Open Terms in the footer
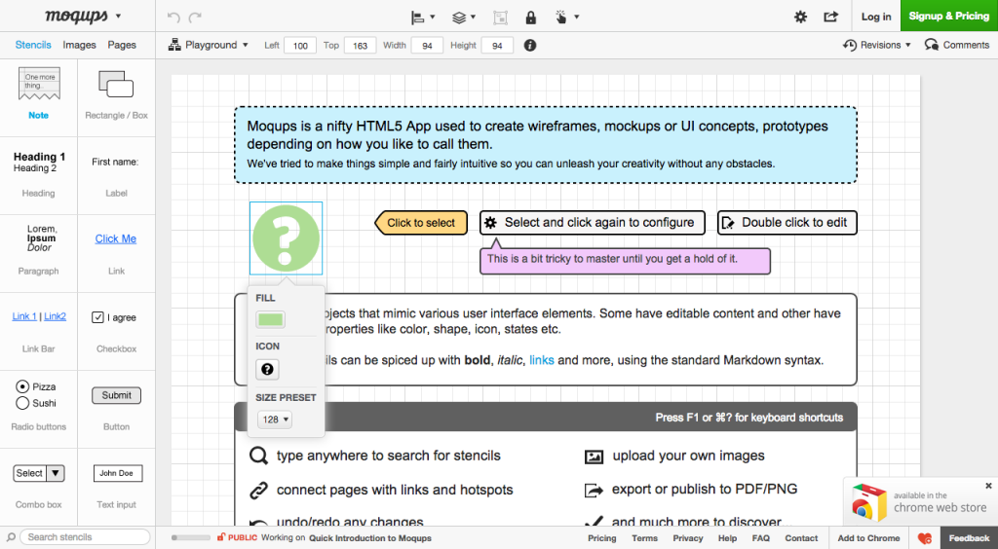The width and height of the screenshot is (998, 549). (x=645, y=538)
